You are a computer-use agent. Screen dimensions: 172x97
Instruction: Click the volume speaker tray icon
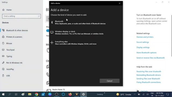[x=148, y=94]
